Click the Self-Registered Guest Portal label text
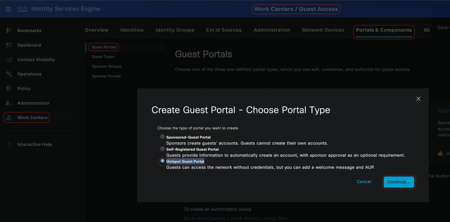The height and width of the screenshot is (222, 450). point(192,149)
